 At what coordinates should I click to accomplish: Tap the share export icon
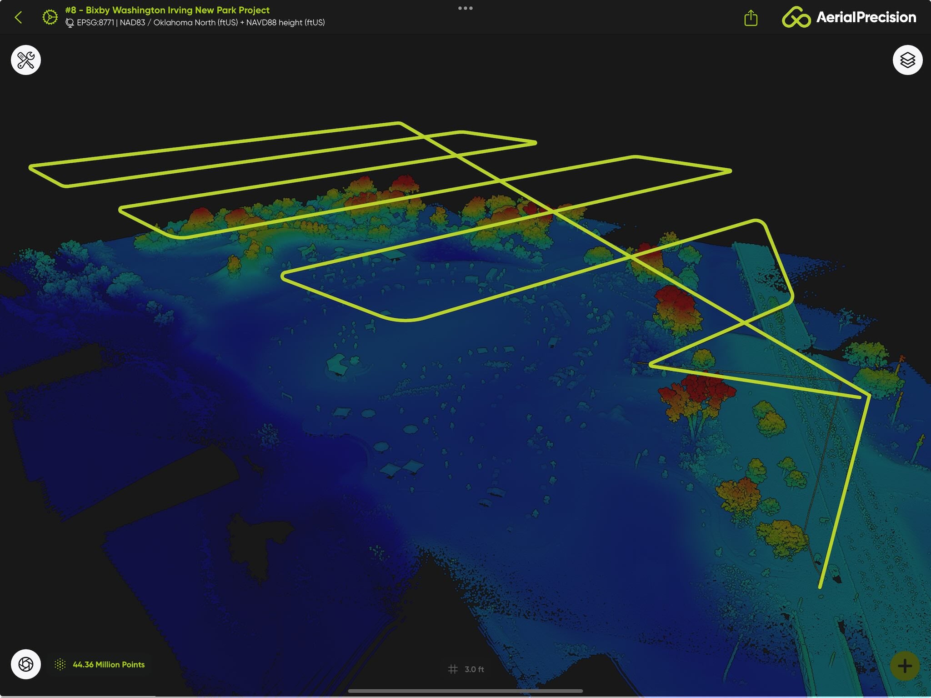tap(751, 18)
